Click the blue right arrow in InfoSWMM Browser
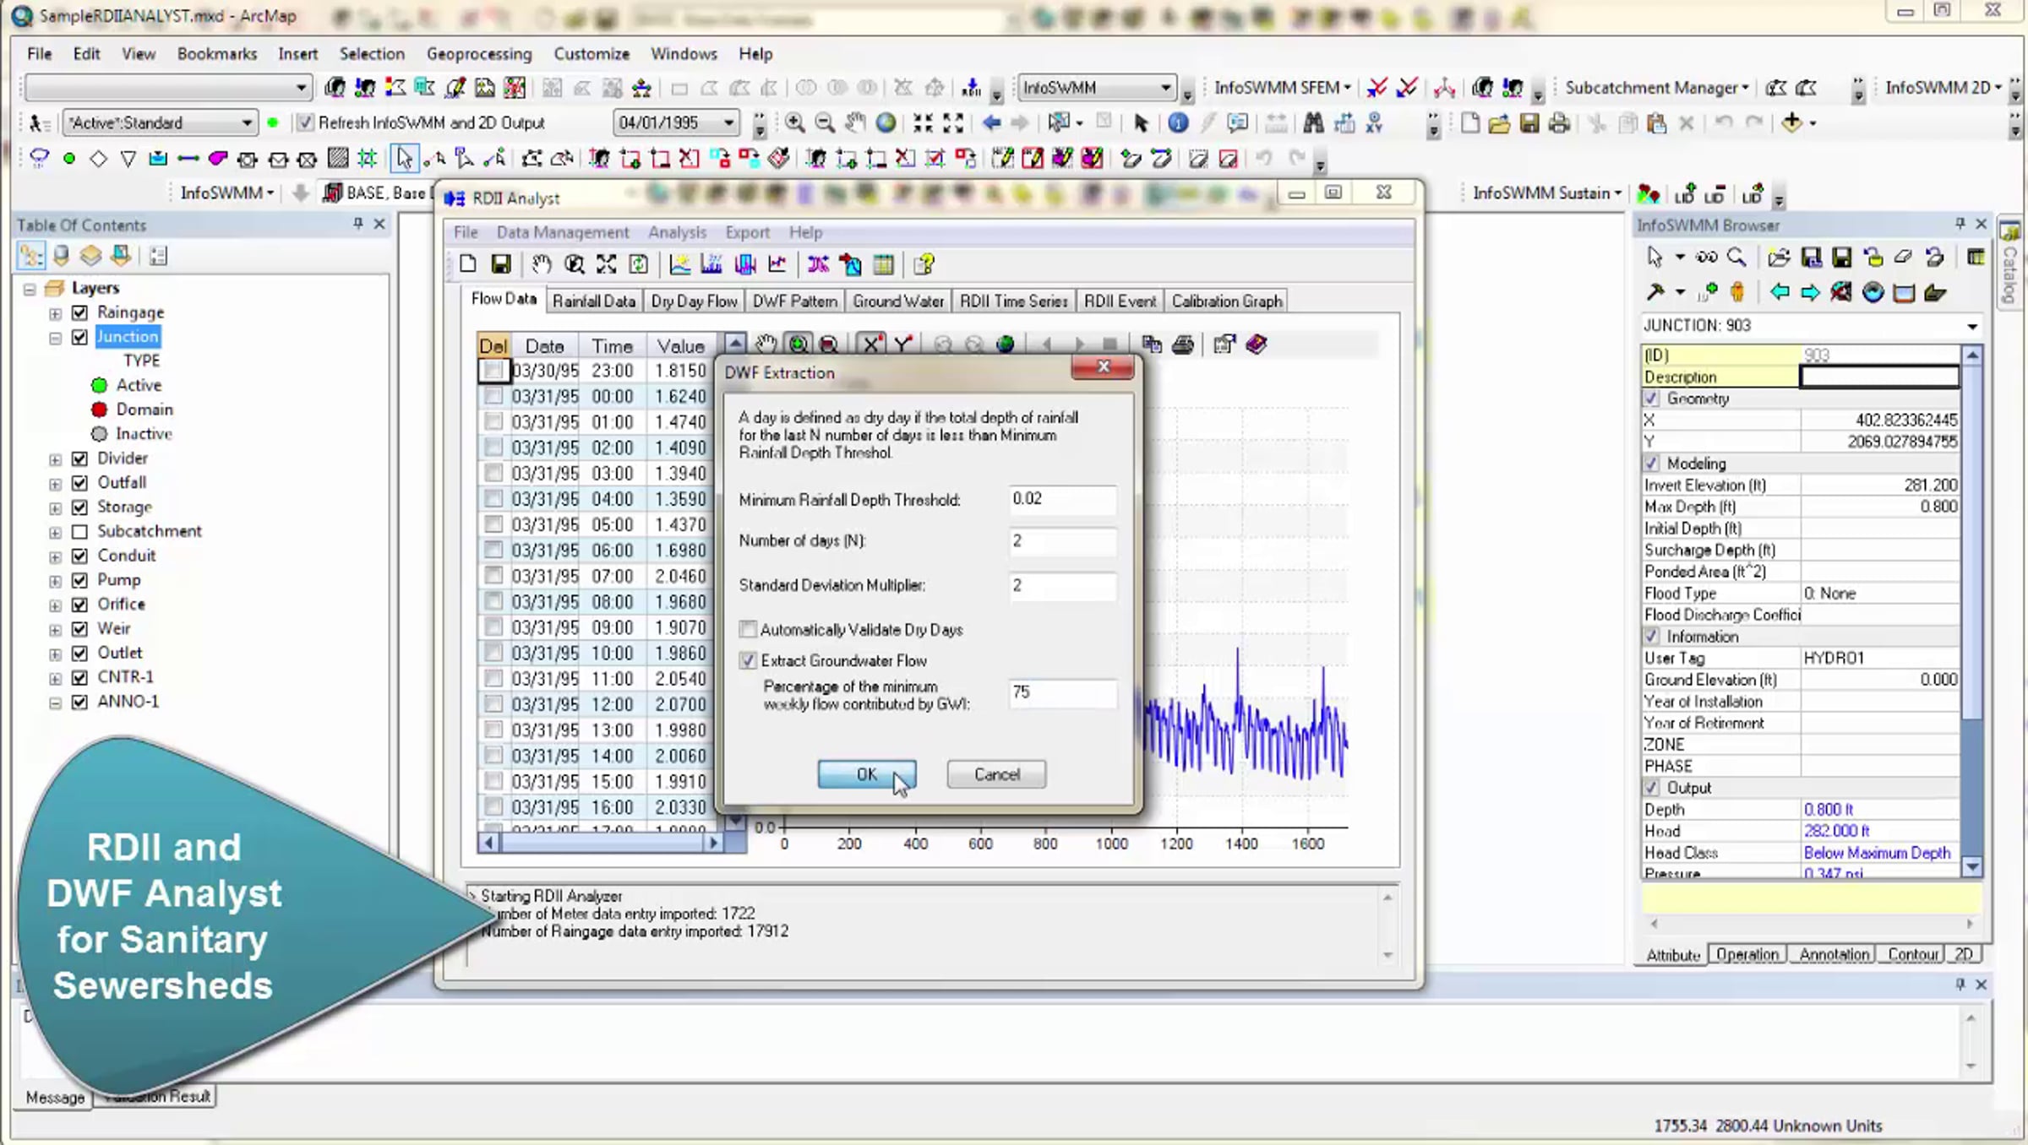The height and width of the screenshot is (1145, 2028). pos(1810,293)
